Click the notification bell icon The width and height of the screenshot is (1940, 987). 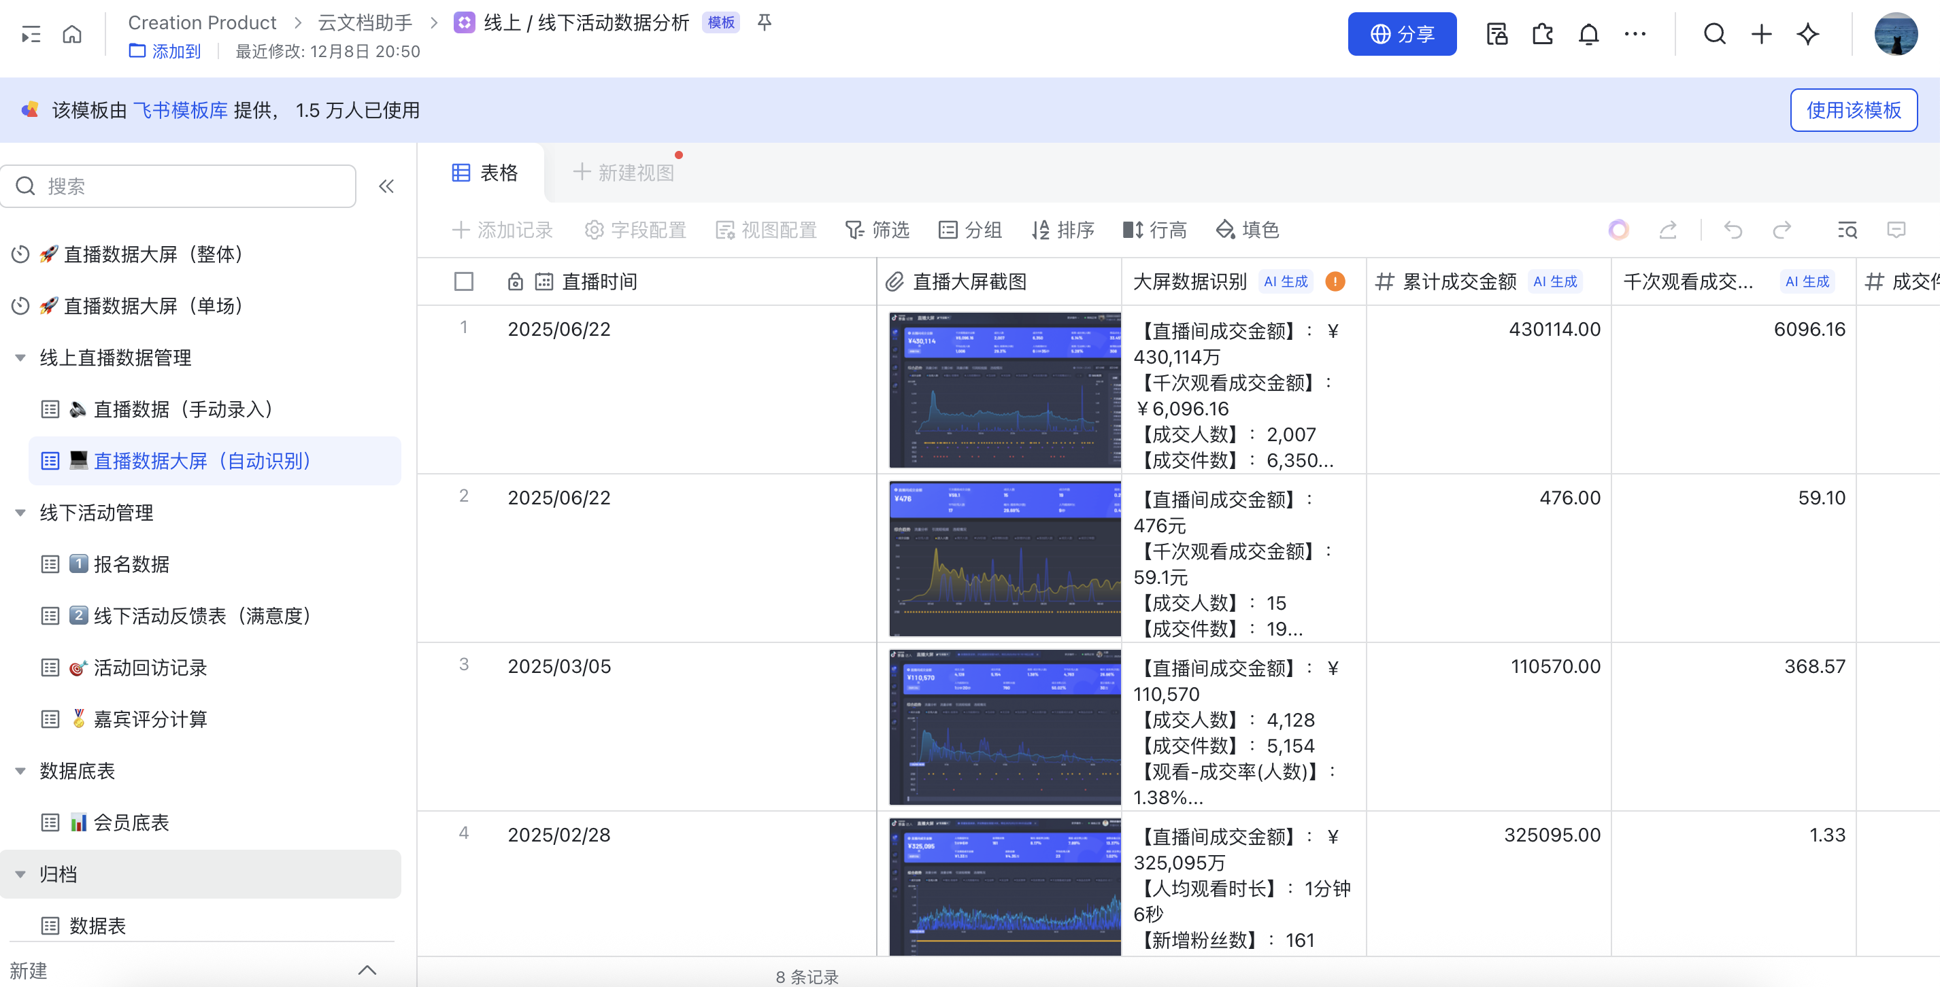pyautogui.click(x=1588, y=35)
